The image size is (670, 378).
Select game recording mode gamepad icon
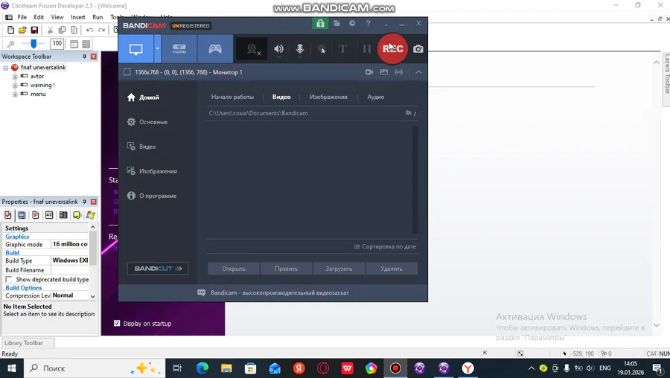pos(215,48)
